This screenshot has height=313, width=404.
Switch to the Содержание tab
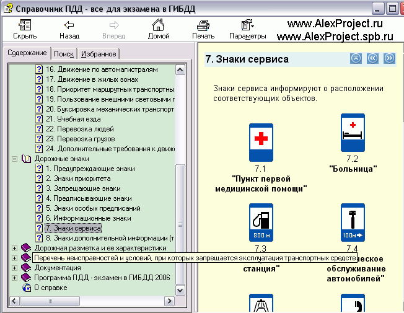tap(27, 53)
